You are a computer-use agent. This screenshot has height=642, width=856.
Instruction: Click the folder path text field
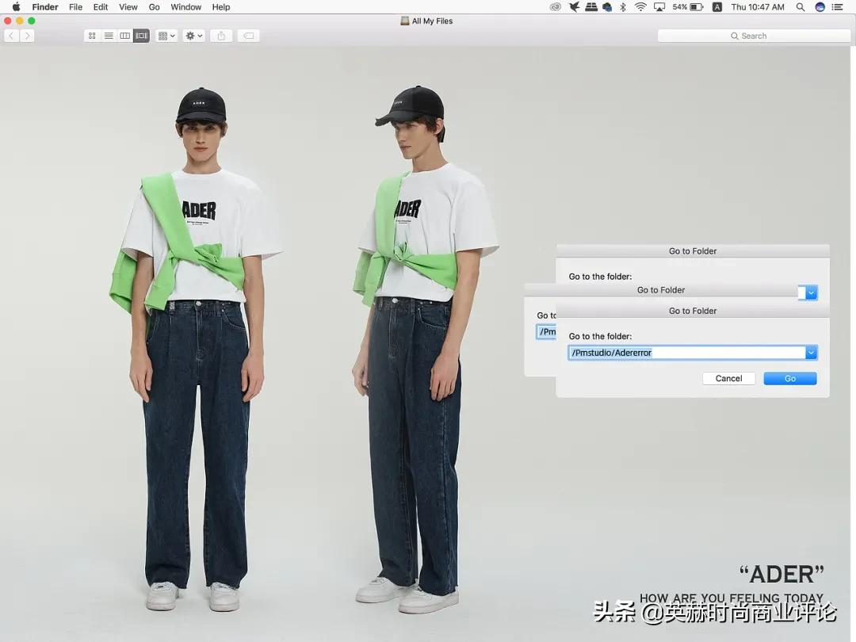point(686,353)
